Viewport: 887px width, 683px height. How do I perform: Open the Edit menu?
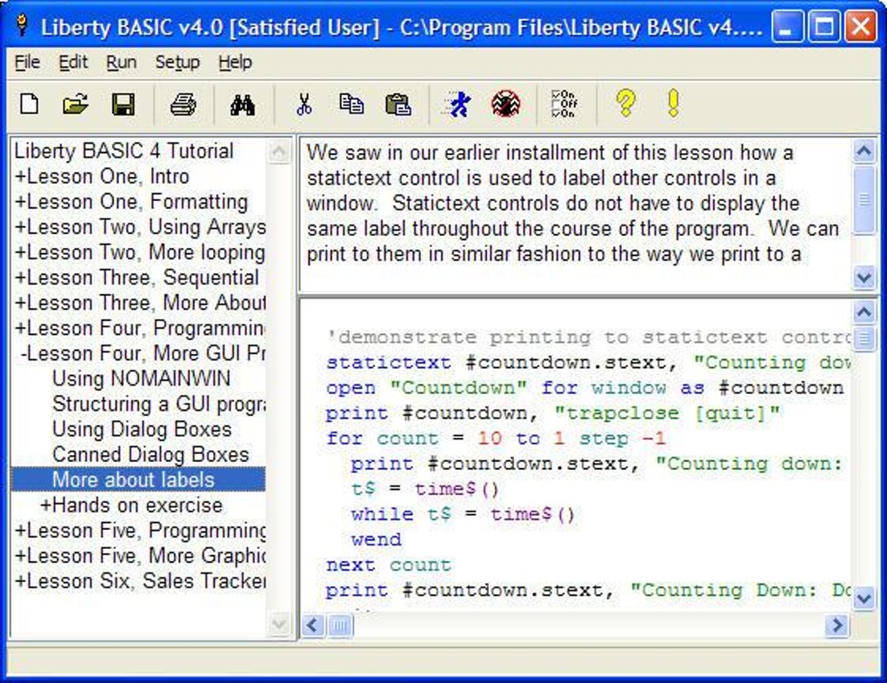pos(73,63)
